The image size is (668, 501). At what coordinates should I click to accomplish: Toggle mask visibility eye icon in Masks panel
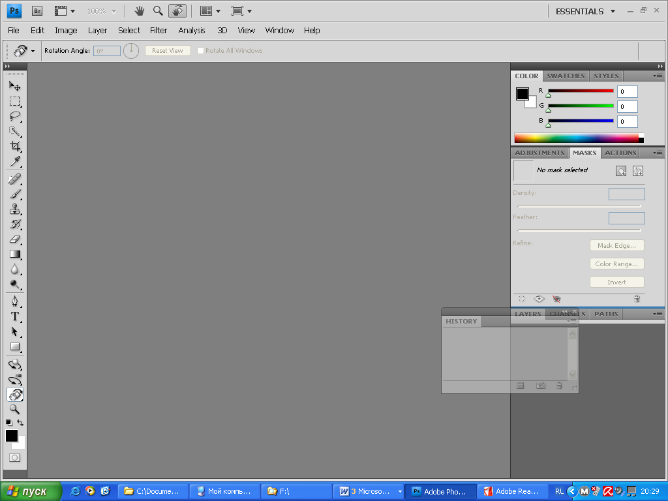coord(556,299)
